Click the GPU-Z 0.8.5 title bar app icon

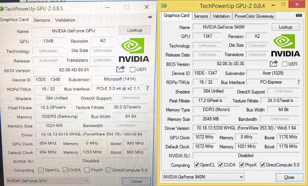tap(2, 8)
